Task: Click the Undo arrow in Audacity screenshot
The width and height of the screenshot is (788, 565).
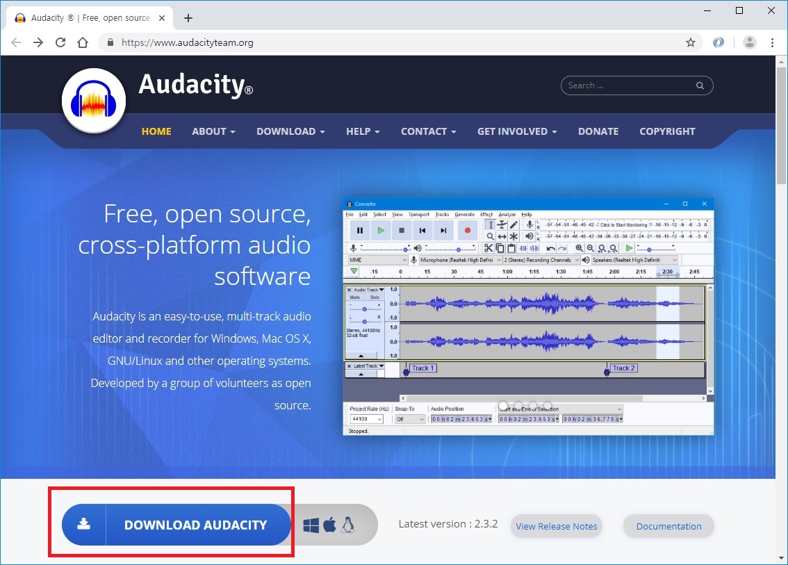Action: pos(551,248)
